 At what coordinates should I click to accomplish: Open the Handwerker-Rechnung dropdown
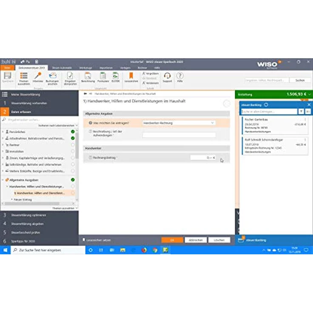point(179,123)
